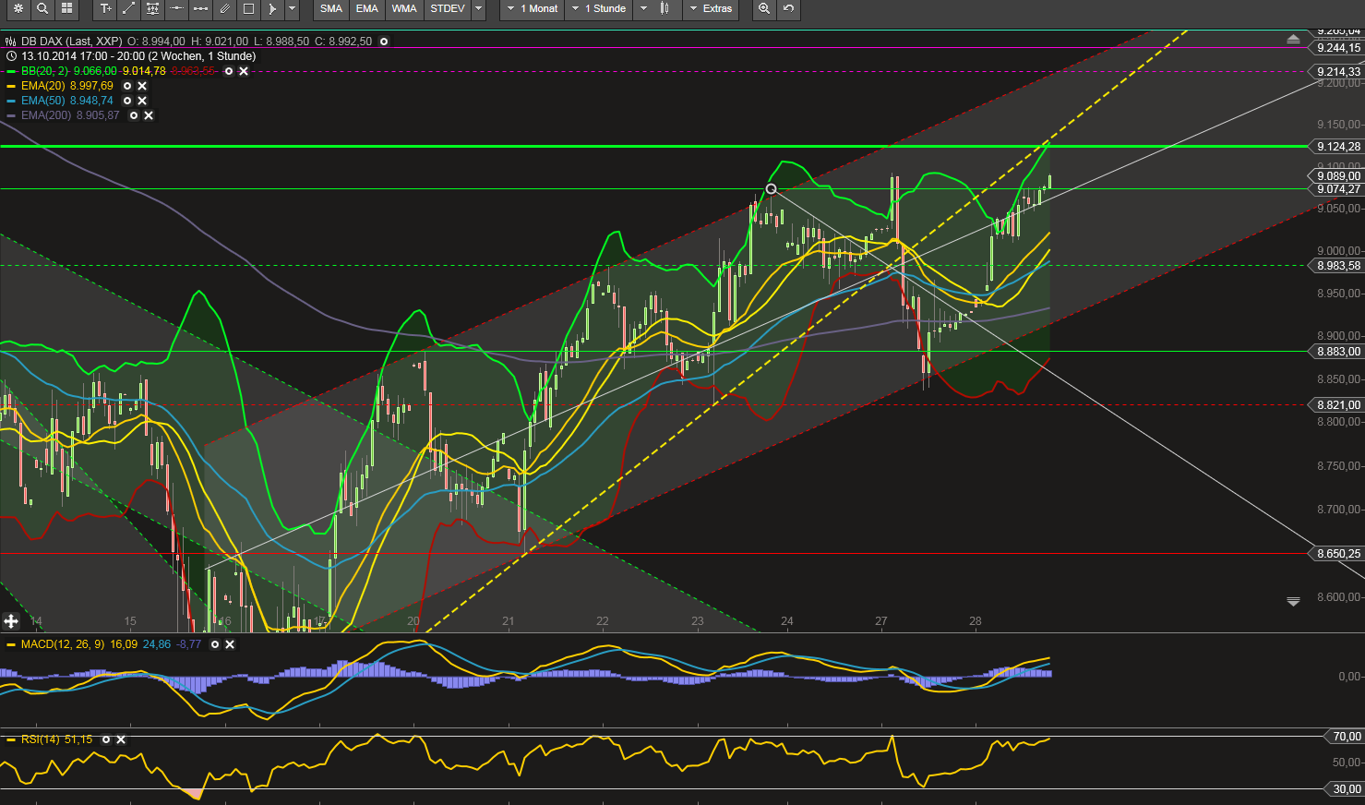
Task: Add a STDEV indicator
Action: tap(448, 8)
